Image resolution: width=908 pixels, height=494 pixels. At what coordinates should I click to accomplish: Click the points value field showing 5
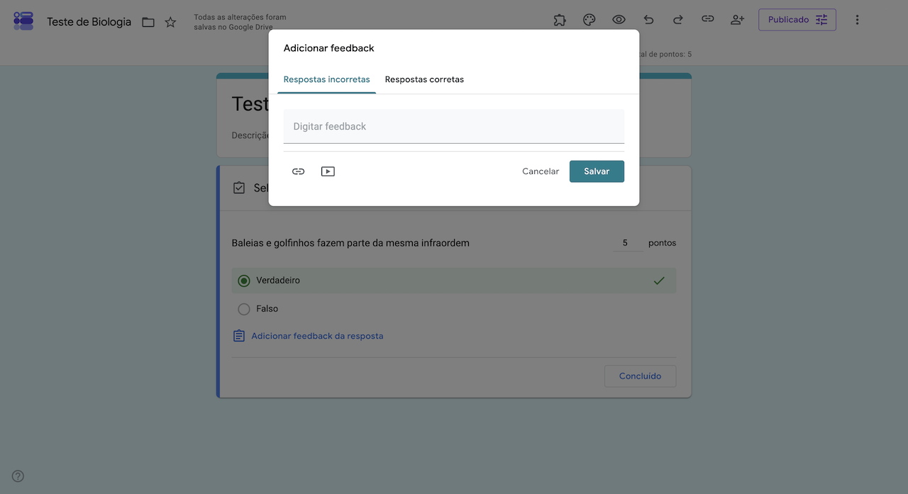tap(628, 243)
